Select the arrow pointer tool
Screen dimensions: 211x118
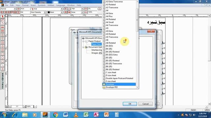[2, 16]
